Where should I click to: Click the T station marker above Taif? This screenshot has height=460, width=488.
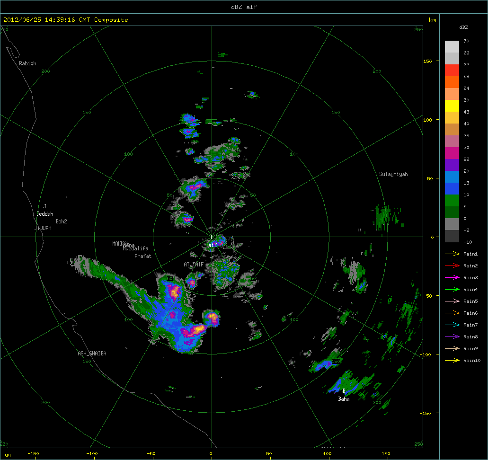(211, 238)
